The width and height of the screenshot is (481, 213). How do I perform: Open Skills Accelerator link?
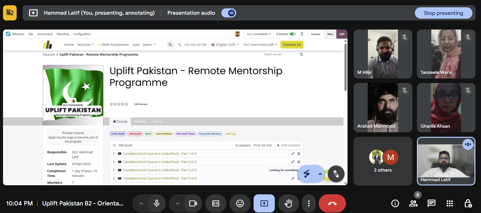113,45
